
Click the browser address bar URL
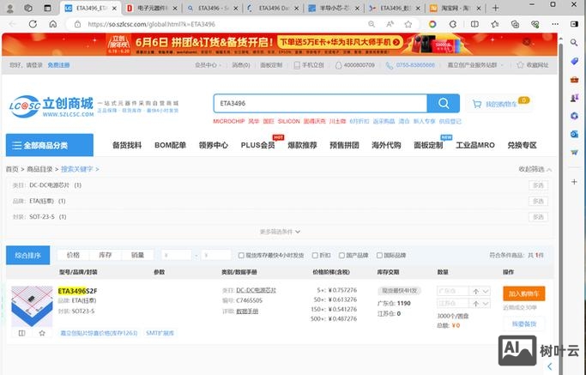[151, 24]
